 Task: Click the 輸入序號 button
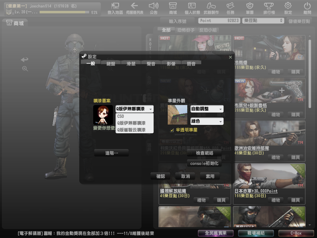pos(177,21)
